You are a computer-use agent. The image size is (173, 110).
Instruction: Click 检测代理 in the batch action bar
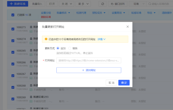coord(81,13)
